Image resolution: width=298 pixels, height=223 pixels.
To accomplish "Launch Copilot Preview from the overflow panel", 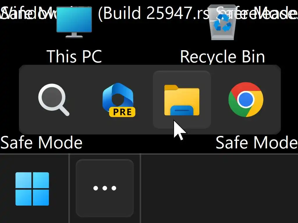I will [x=119, y=100].
